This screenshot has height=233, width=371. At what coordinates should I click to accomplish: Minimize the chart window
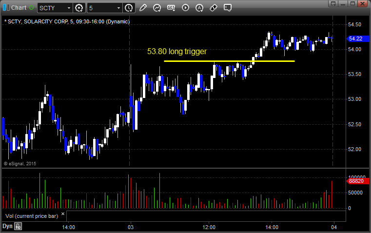point(343,3)
